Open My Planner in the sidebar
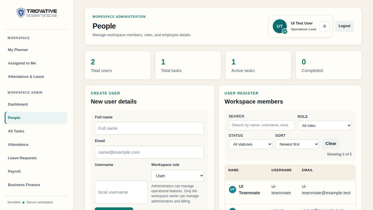Viewport: 373px width, 210px height. click(x=36, y=50)
